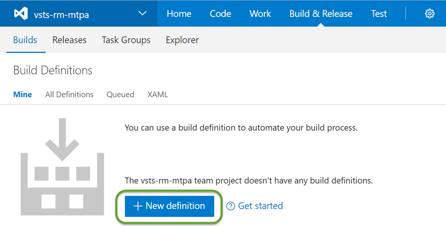446x227 pixels.
Task: View All Definitions list
Action: click(69, 95)
